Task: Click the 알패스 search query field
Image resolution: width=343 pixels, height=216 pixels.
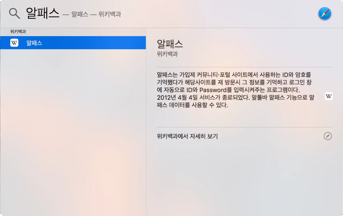Action: 42,13
